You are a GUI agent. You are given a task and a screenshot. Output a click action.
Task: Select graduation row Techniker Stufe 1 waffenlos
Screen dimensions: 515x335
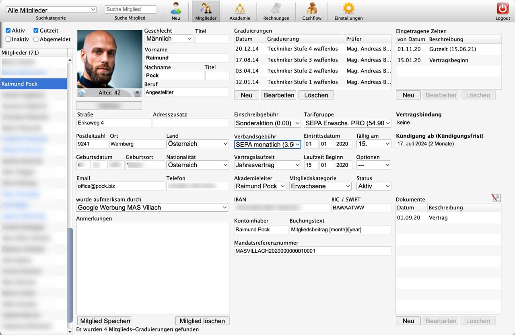point(313,82)
